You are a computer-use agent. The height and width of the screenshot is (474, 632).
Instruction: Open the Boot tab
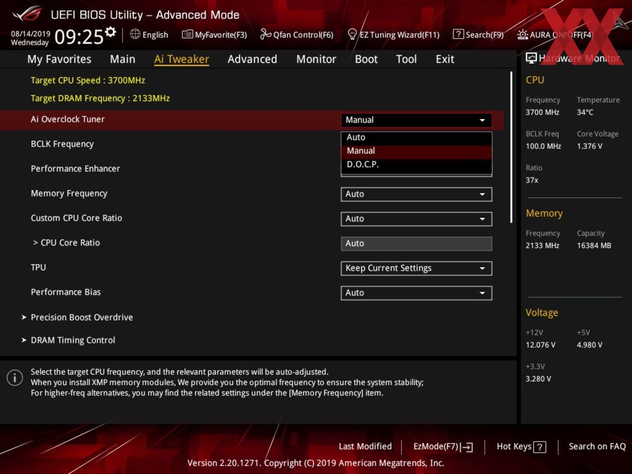[366, 59]
